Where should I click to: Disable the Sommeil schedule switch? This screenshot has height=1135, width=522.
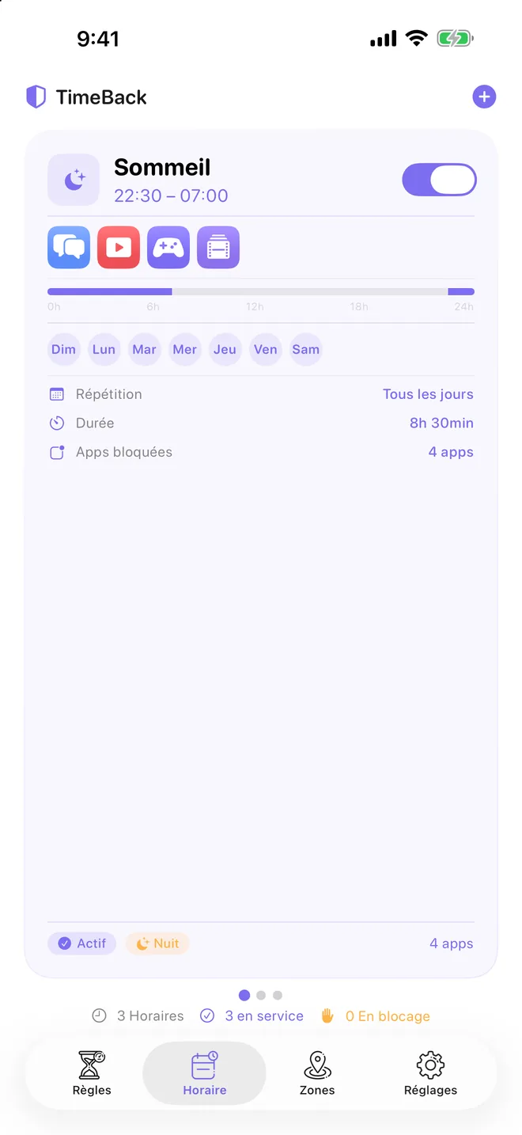tap(439, 180)
